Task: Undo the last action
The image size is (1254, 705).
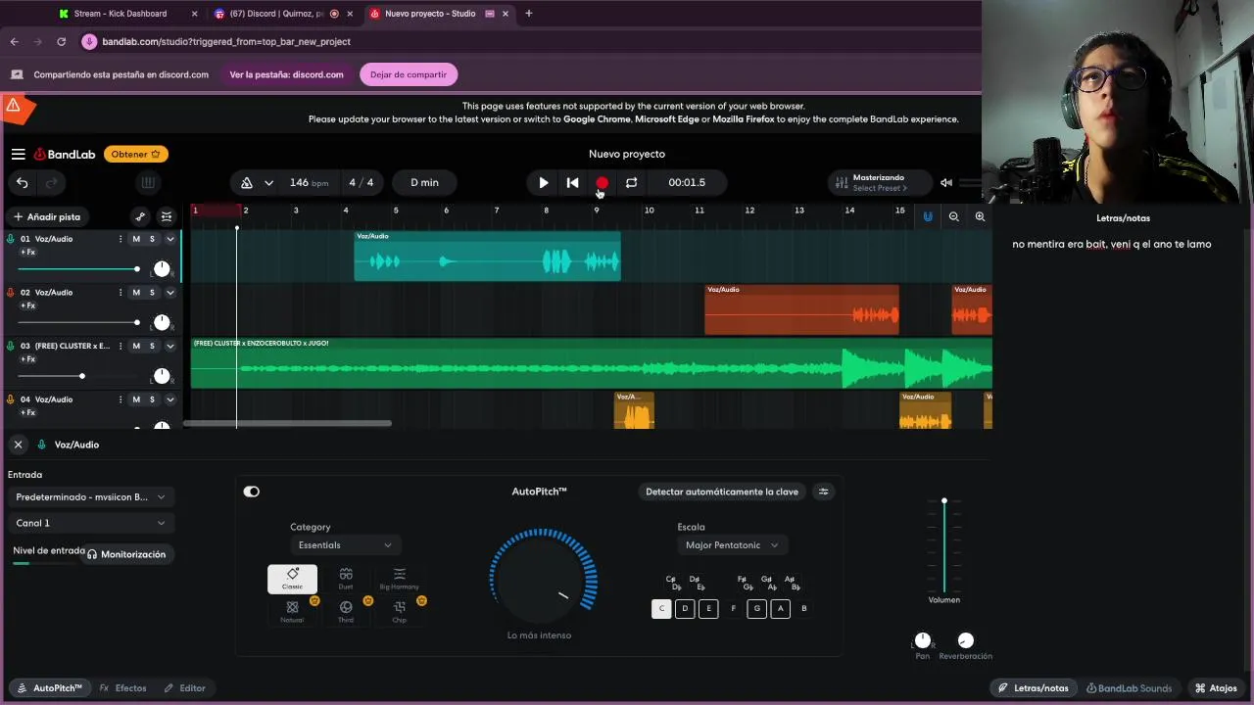Action: click(x=22, y=182)
